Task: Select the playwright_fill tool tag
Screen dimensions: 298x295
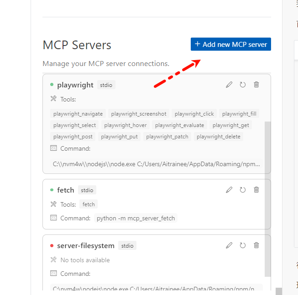Action: (x=239, y=114)
